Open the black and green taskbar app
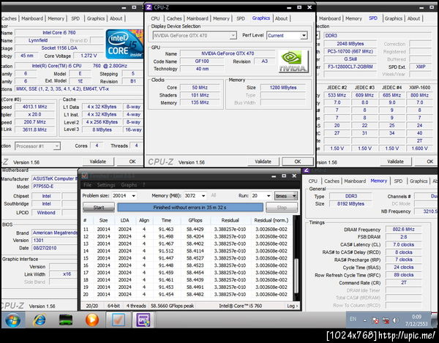The width and height of the screenshot is (439, 343). 66,320
